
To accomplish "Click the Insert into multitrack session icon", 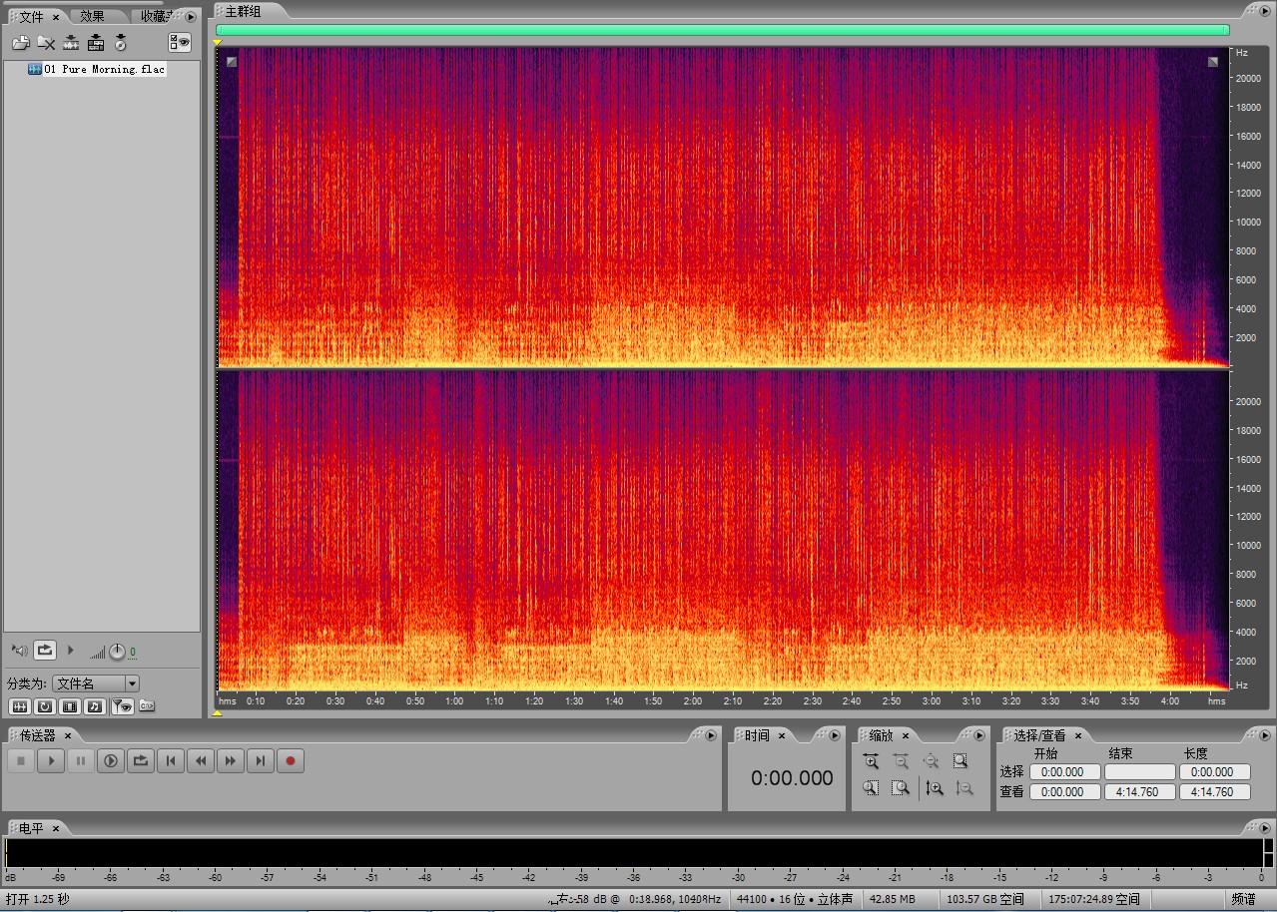I will tap(96, 42).
